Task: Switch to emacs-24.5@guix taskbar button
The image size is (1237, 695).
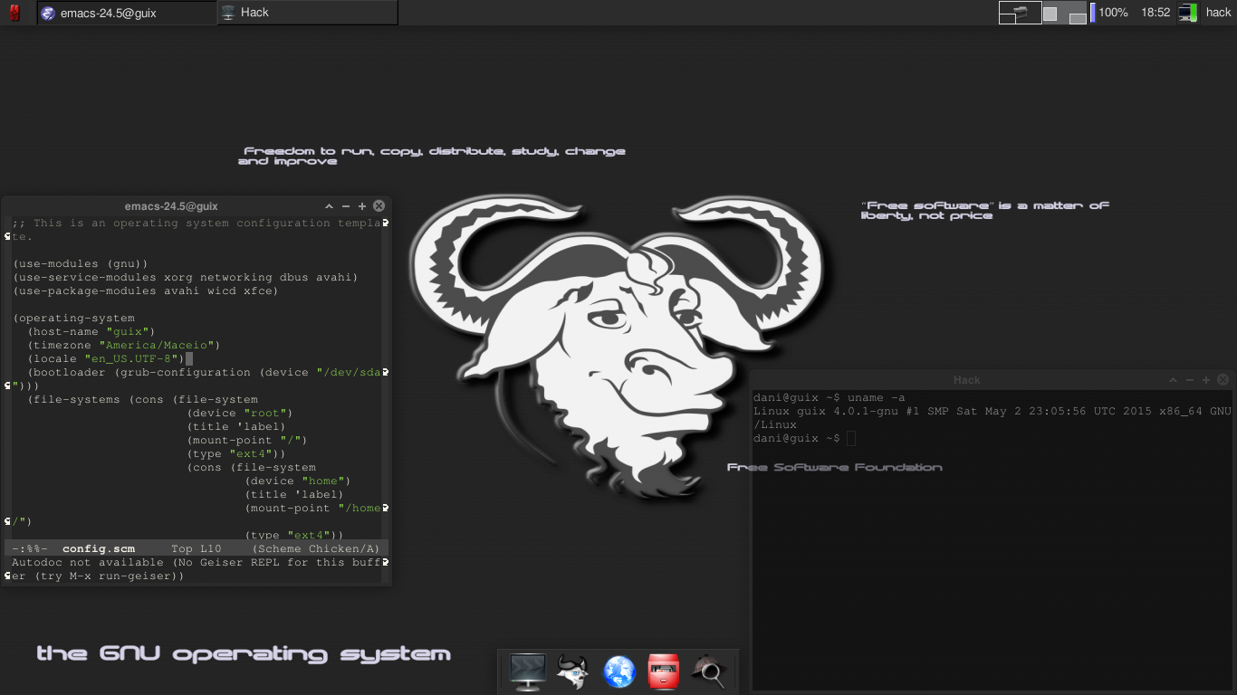Action: (x=126, y=13)
